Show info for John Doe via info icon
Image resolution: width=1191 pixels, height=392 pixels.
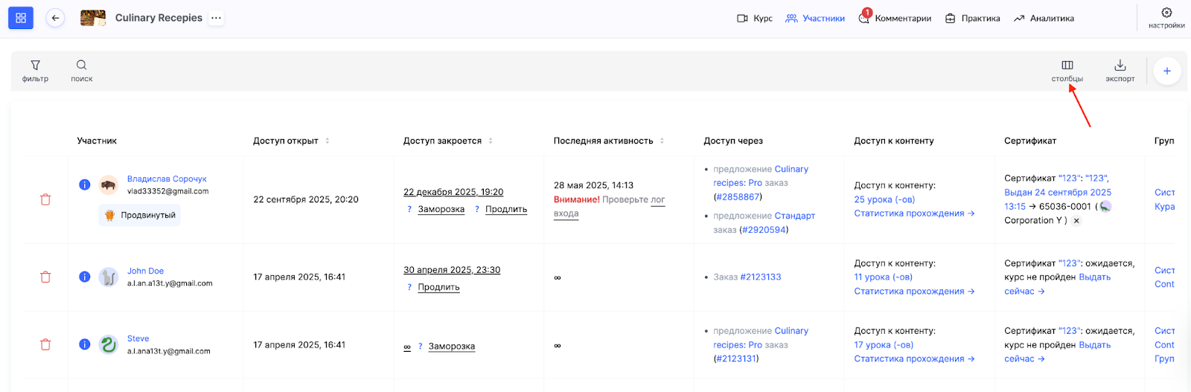[85, 277]
